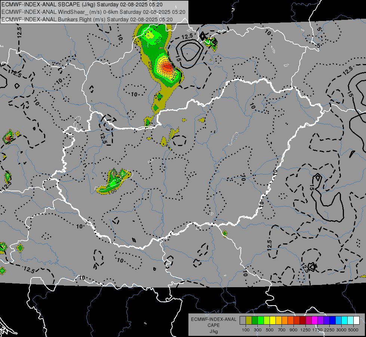The image size is (366, 337).
Task: Click the Bunkers Right title line
Action: [87, 19]
